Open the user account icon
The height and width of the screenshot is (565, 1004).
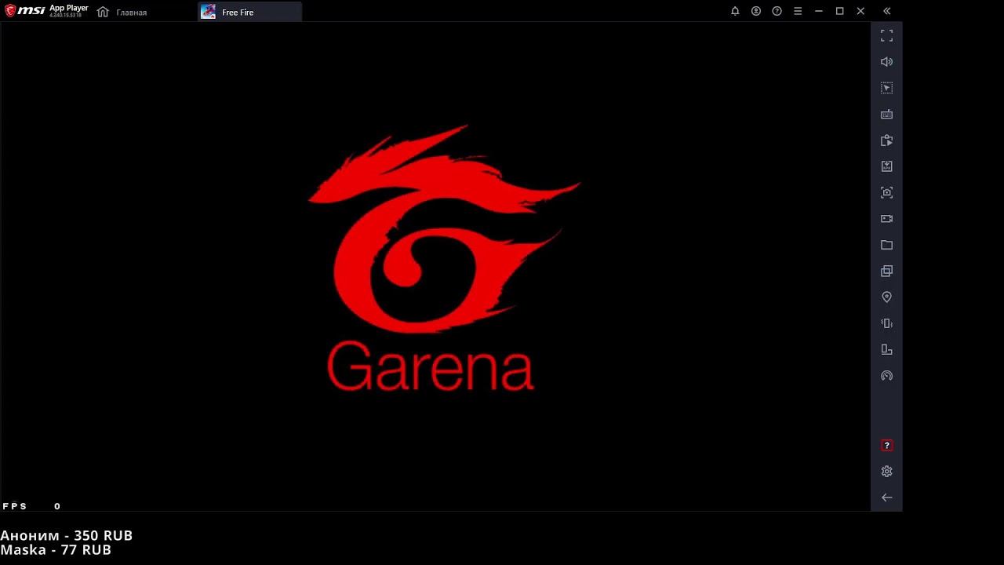click(x=756, y=11)
